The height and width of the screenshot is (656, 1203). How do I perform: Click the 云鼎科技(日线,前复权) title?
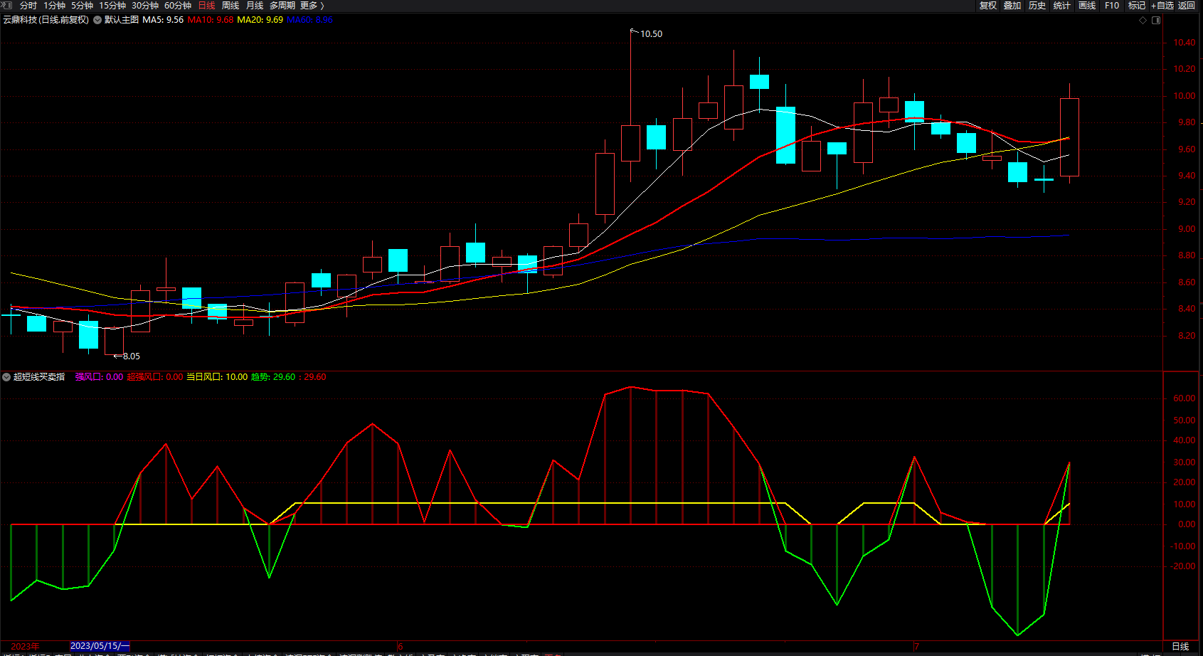coord(46,20)
